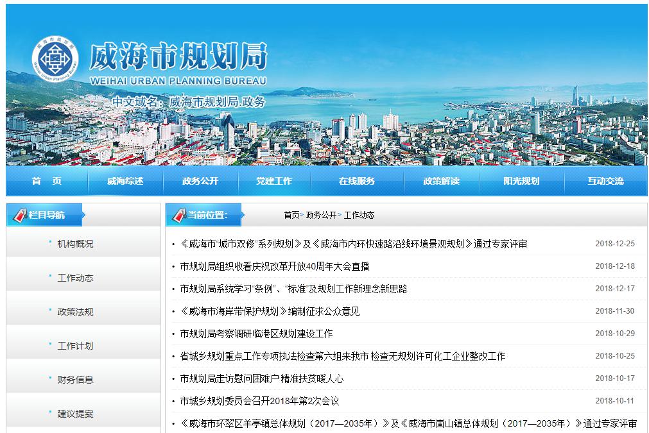Select 工作动态 in the left sidebar

point(75,278)
